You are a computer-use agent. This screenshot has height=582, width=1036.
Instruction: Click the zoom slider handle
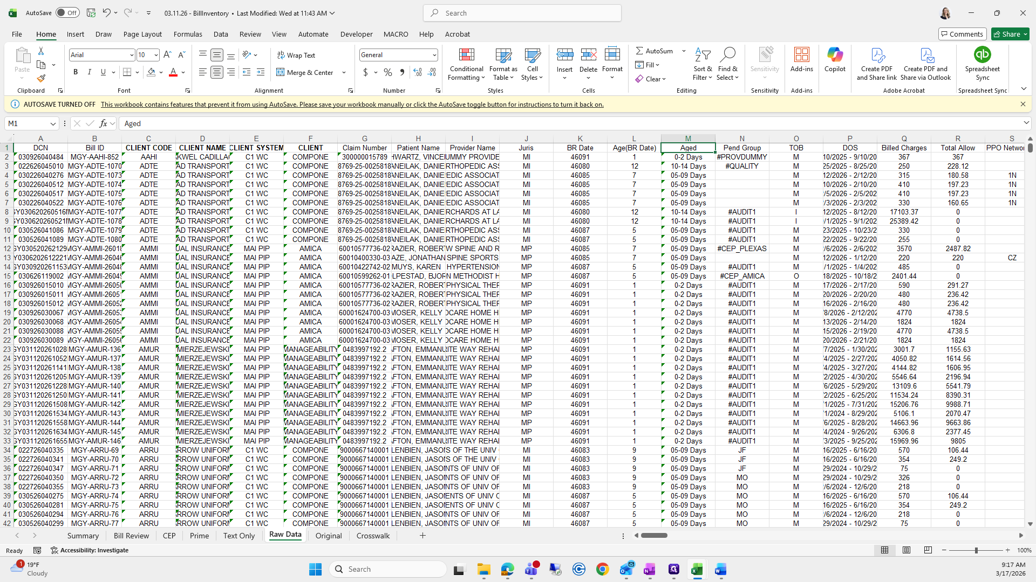pyautogui.click(x=976, y=550)
